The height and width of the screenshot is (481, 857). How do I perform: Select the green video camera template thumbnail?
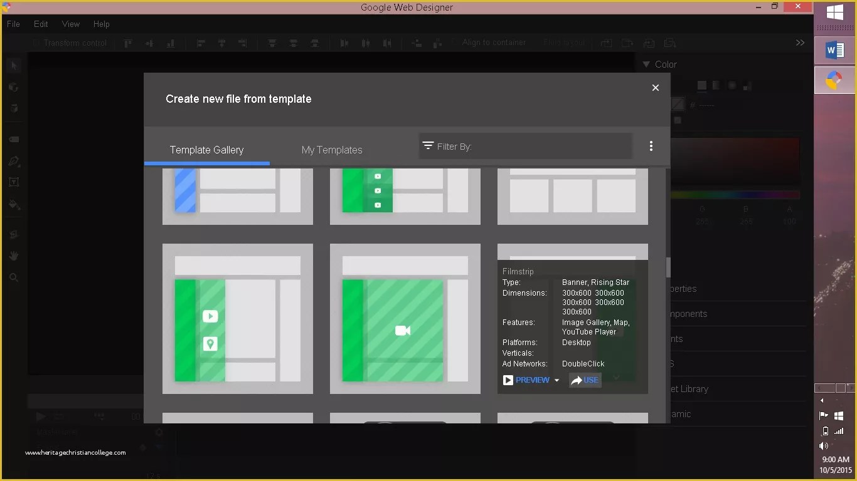(x=405, y=319)
